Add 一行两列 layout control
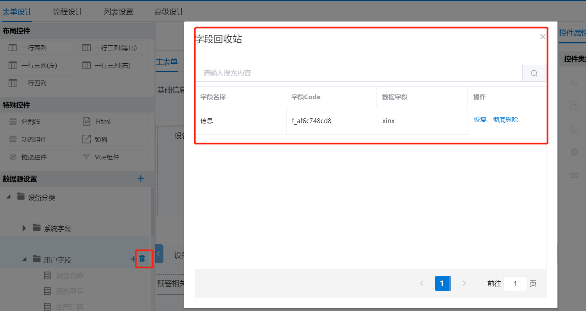 click(39, 48)
